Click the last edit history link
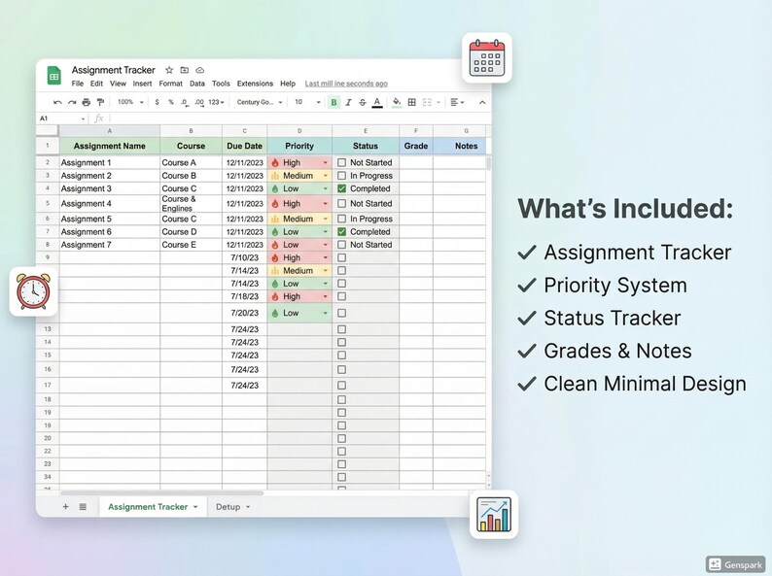772x576 pixels. (x=346, y=84)
